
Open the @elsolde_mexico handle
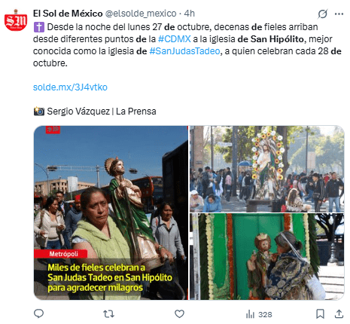tap(141, 14)
